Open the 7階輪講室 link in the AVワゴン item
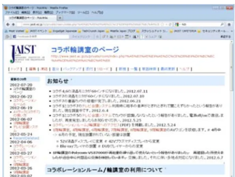Viewport: 235px width, 177px height. [x=119, y=130]
